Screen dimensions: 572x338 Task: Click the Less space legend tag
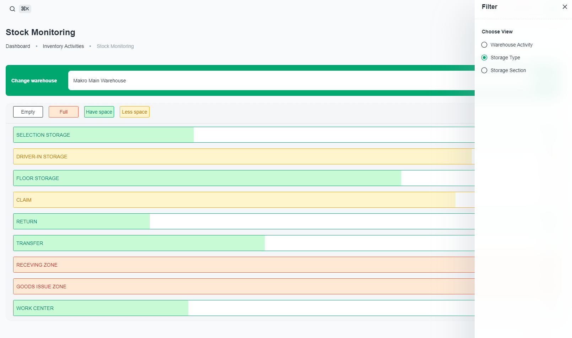point(135,112)
